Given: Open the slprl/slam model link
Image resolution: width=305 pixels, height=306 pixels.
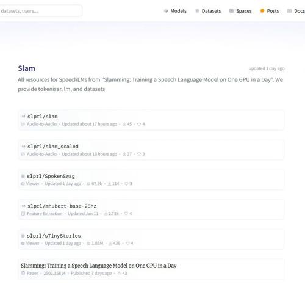Looking at the screenshot, I should [x=43, y=117].
